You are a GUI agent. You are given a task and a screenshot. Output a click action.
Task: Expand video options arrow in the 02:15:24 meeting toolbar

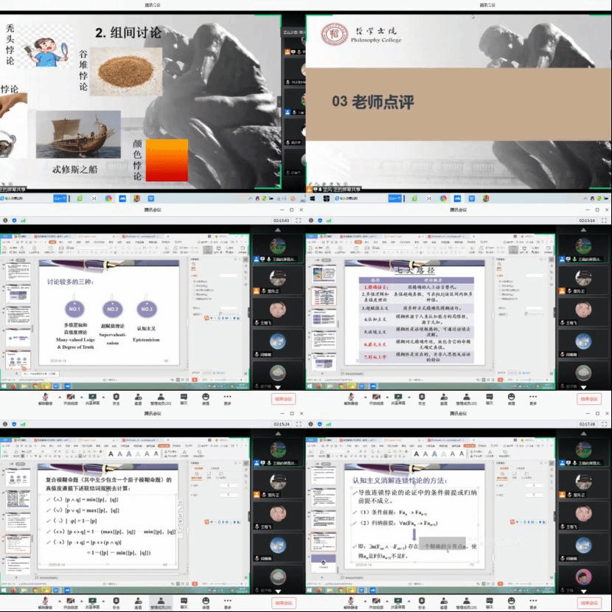pos(81,601)
